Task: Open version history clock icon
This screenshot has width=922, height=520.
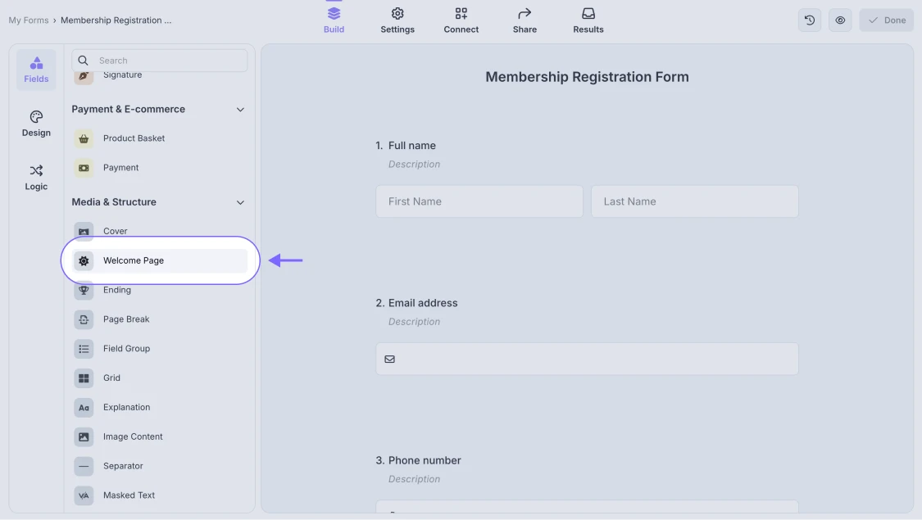Action: coord(810,20)
